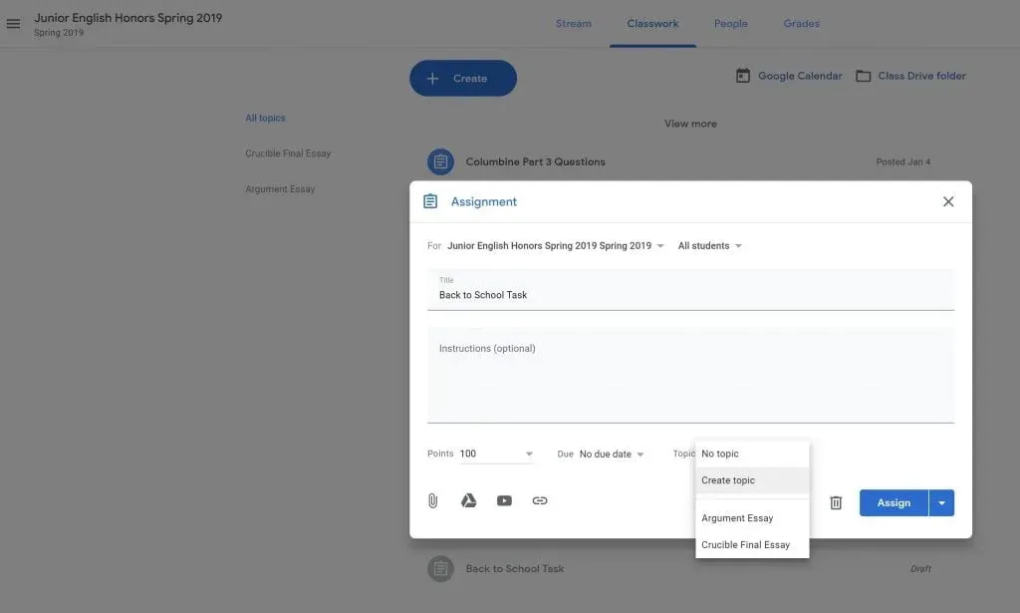The height and width of the screenshot is (613, 1020).
Task: Switch to the Stream tab
Action: click(573, 24)
